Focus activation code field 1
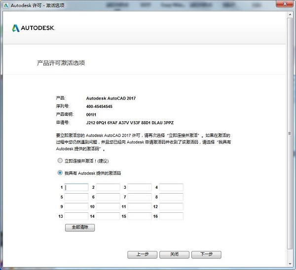 coord(76,187)
